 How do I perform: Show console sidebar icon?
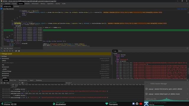click(x=1, y=83)
